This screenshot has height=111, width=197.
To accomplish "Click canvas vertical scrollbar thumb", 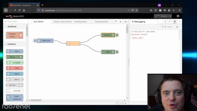I will coord(127,30).
